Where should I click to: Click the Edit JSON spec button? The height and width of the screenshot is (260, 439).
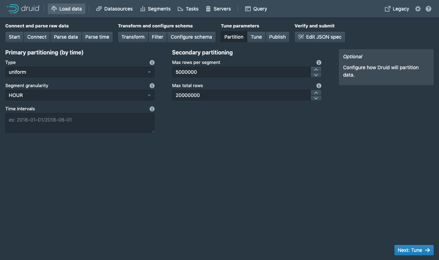(320, 37)
